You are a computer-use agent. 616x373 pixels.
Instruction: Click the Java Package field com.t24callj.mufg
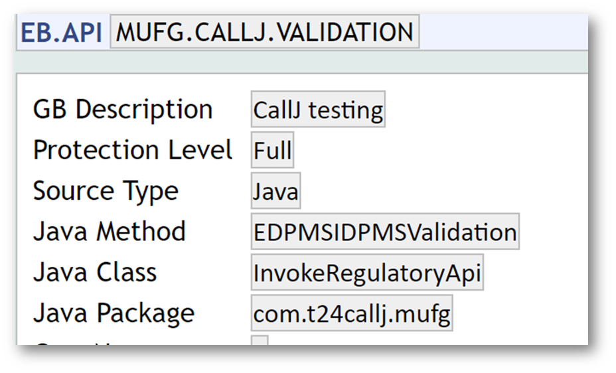point(352,314)
